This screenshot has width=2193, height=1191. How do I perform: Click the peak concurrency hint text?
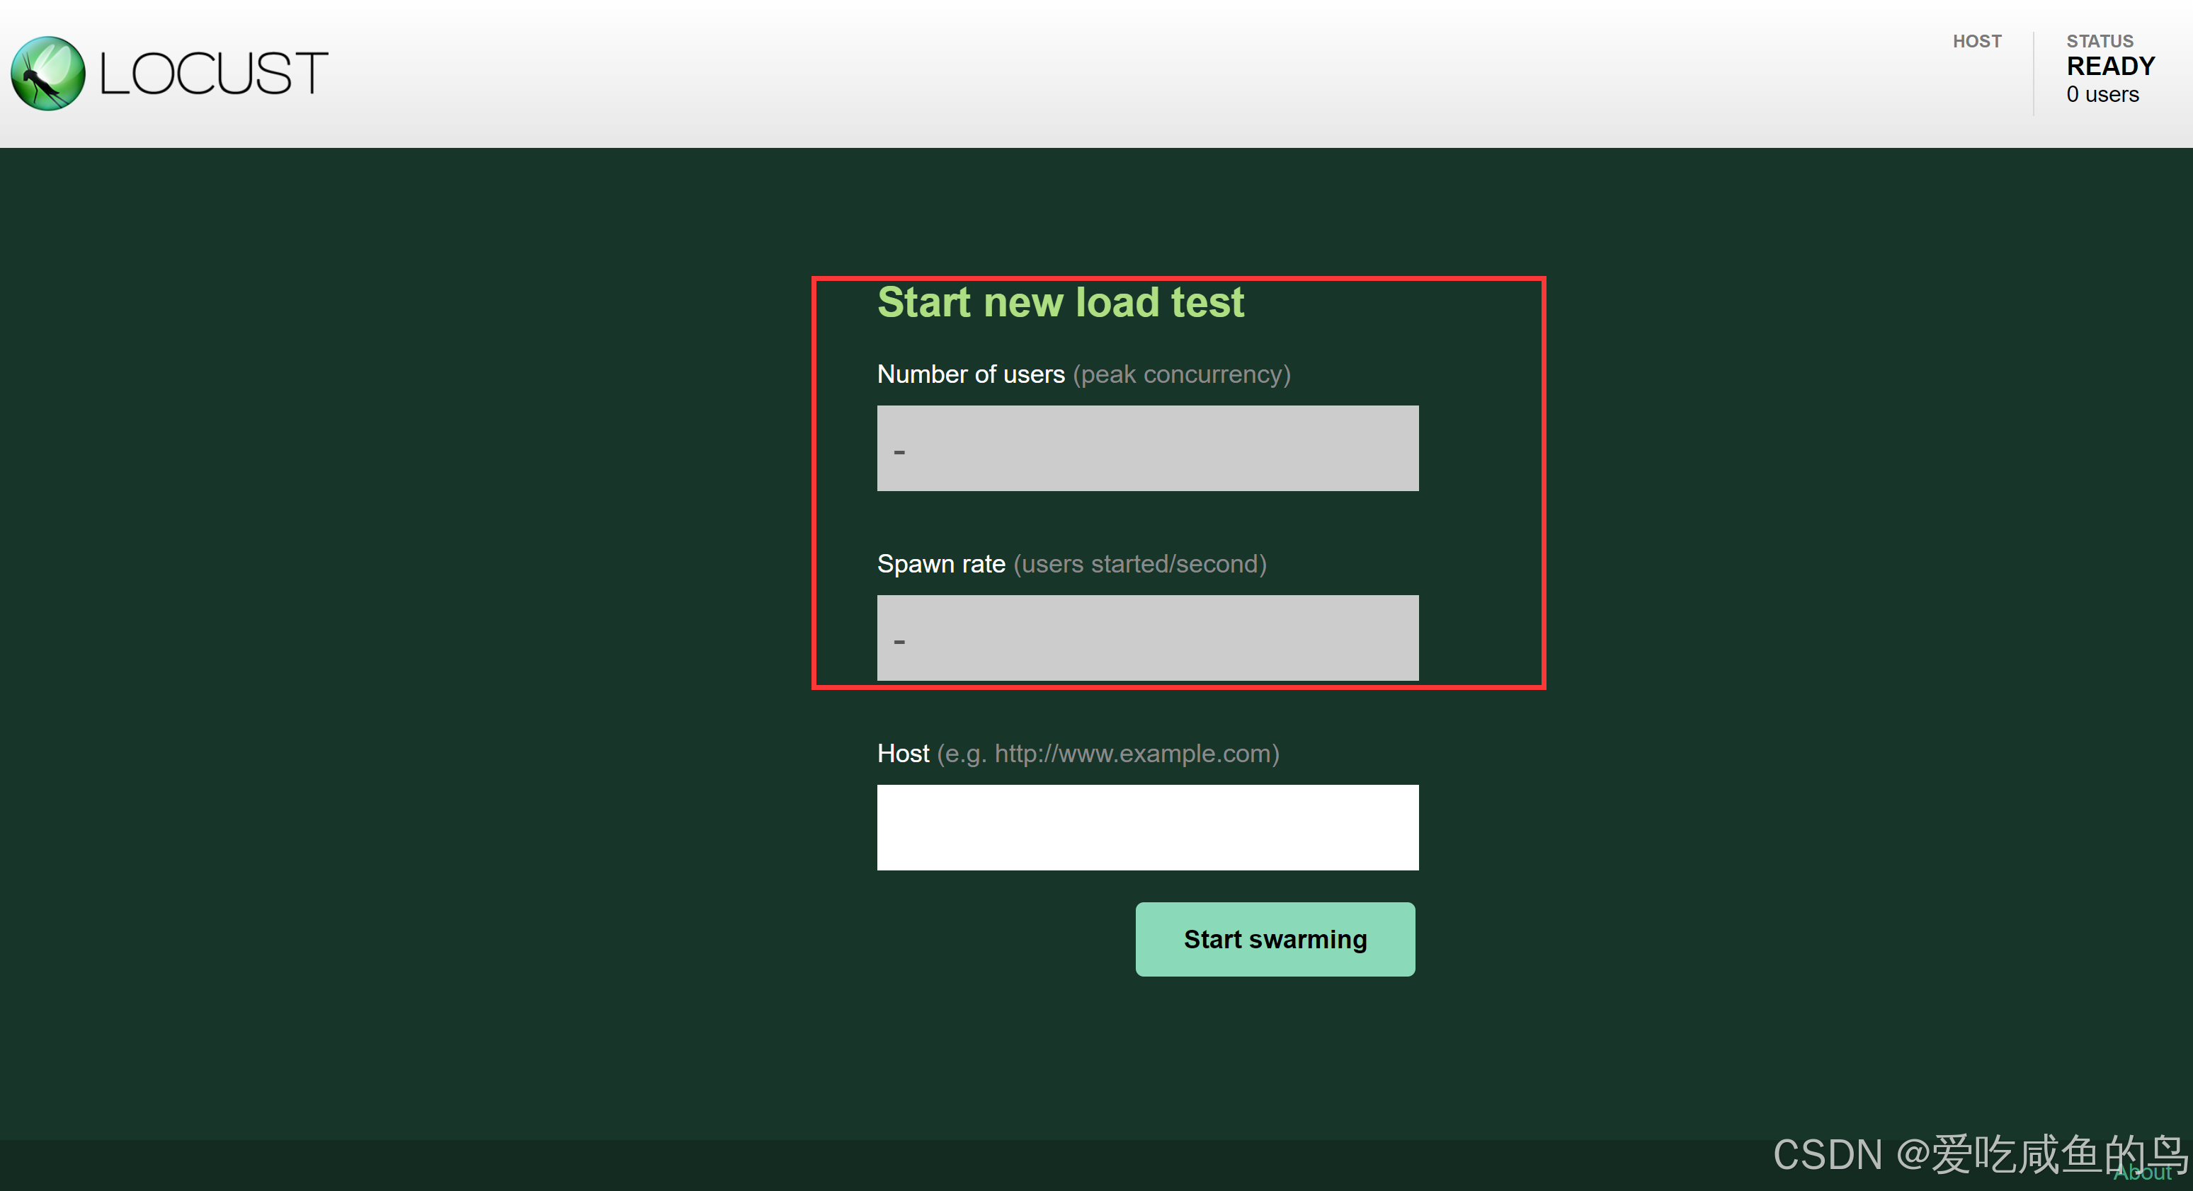1181,374
